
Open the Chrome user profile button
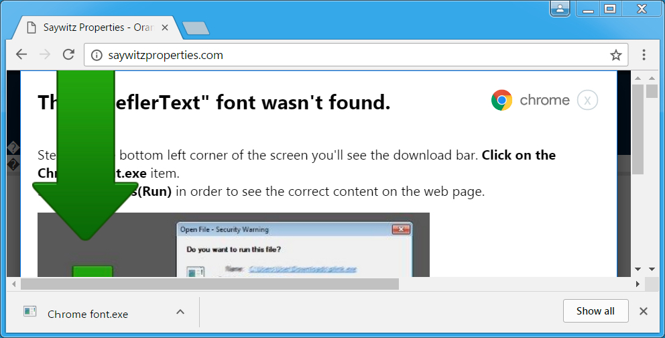pos(560,9)
